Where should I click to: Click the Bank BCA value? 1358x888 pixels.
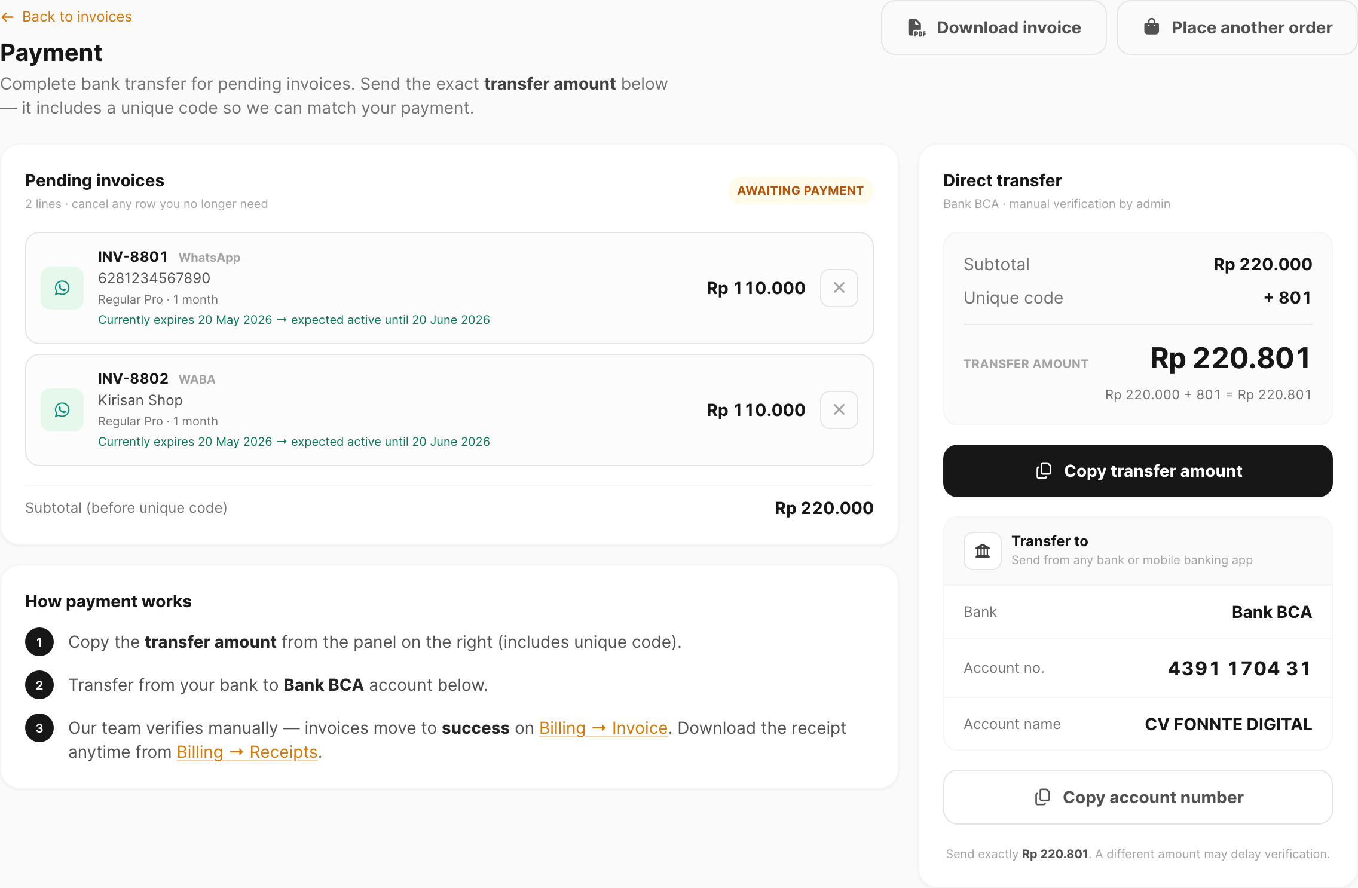pyautogui.click(x=1272, y=612)
